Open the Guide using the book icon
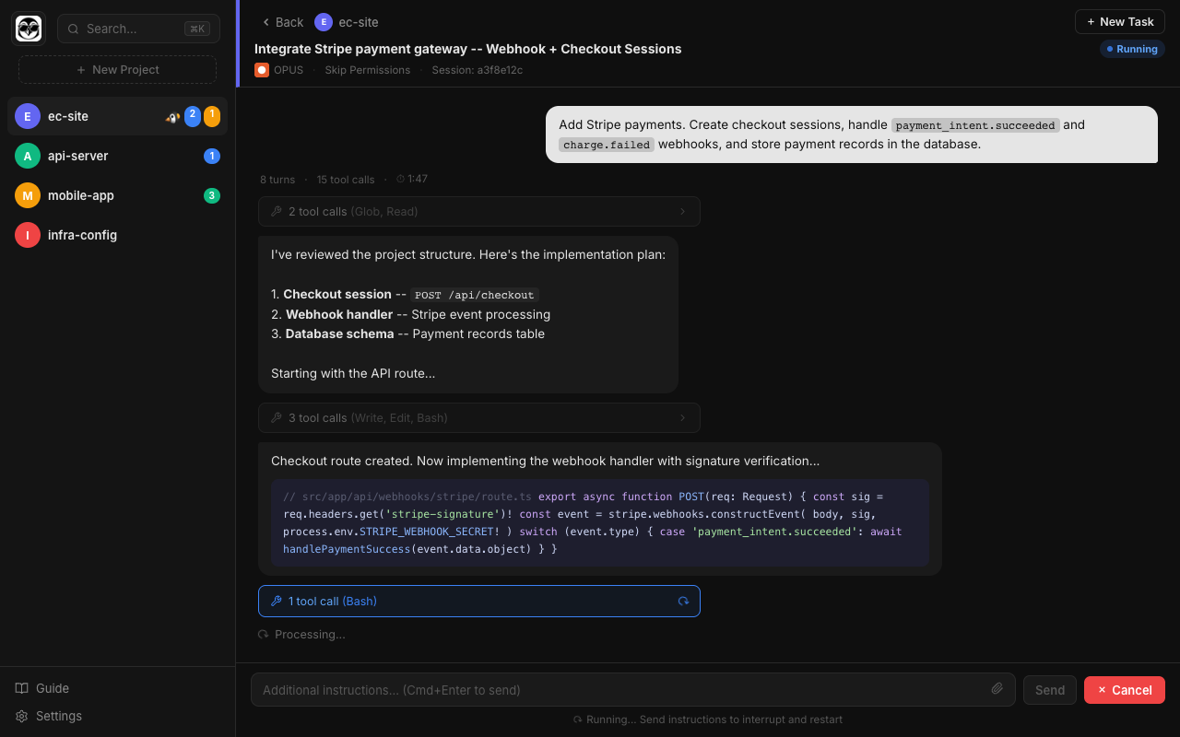The width and height of the screenshot is (1180, 737). coord(20,688)
